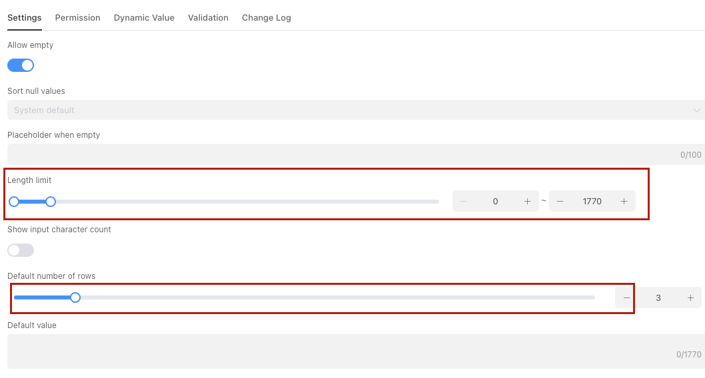The width and height of the screenshot is (705, 378).
Task: Click the Length limit right slider handle
Action: pyautogui.click(x=51, y=202)
